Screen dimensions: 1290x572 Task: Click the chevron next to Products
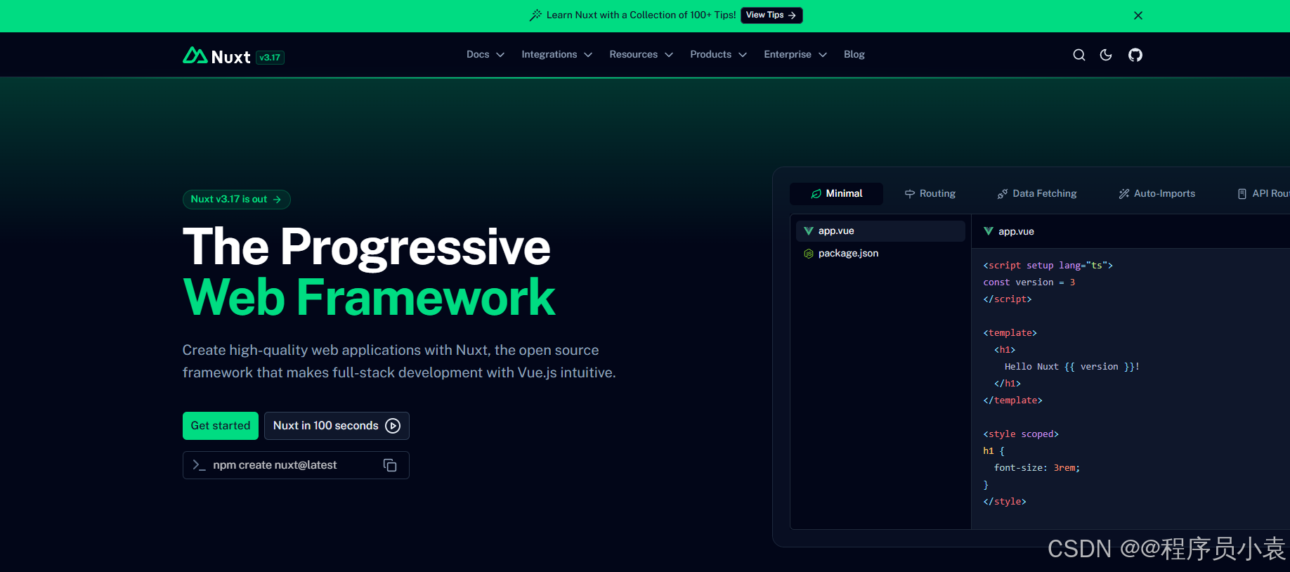coord(743,55)
